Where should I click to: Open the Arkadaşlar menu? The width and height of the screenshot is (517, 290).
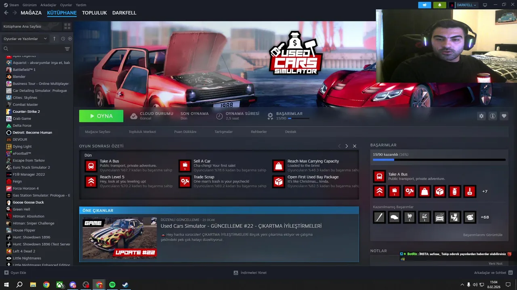click(x=48, y=5)
